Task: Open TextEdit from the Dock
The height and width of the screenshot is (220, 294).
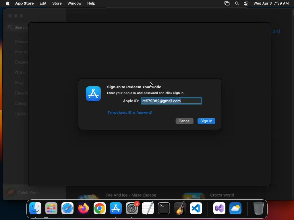Action: point(148,208)
